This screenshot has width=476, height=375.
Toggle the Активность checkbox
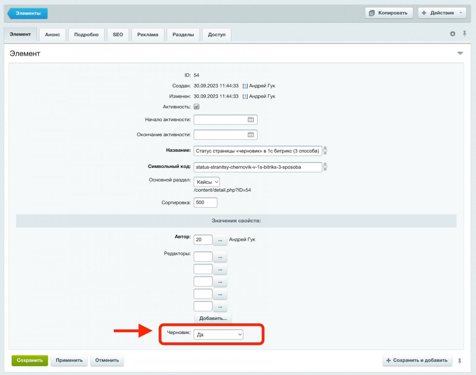[x=197, y=107]
